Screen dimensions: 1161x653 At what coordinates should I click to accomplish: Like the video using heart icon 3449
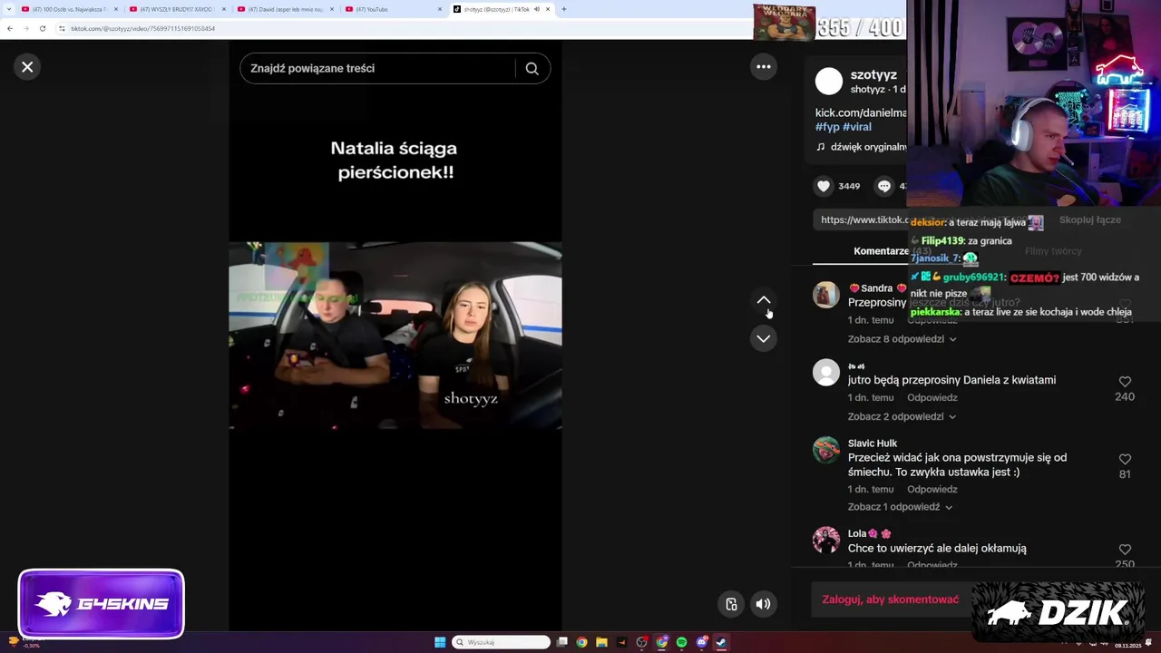point(824,186)
